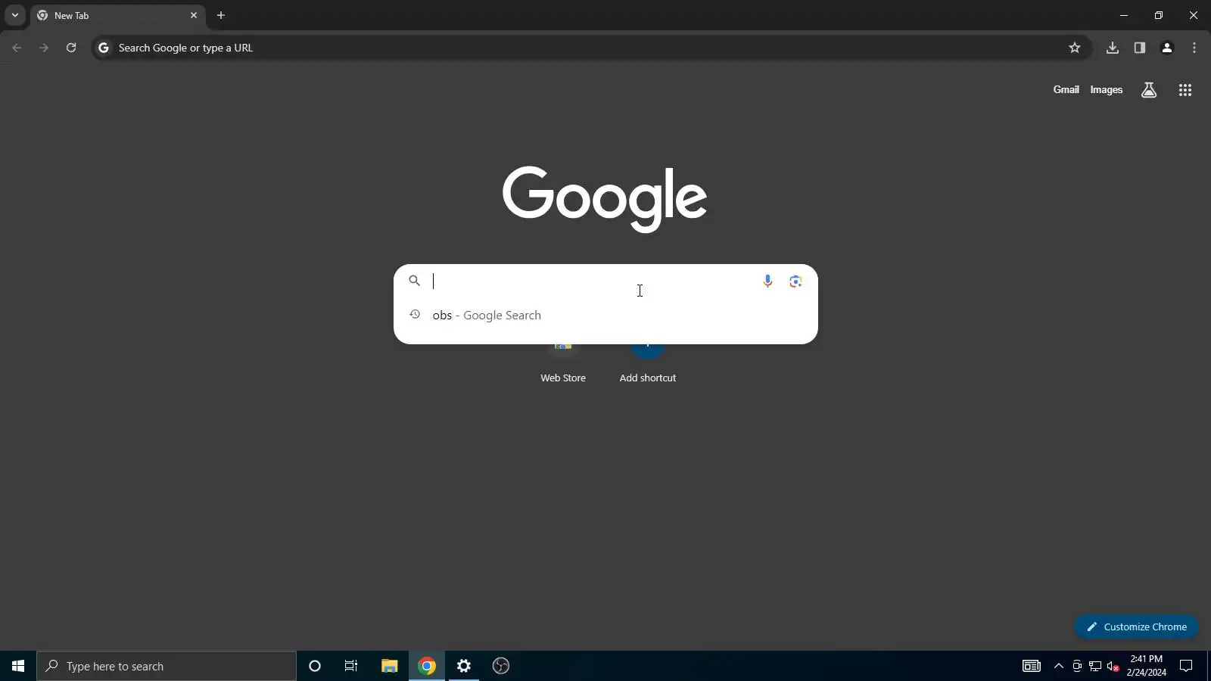Open the Gmail link

point(1066,90)
